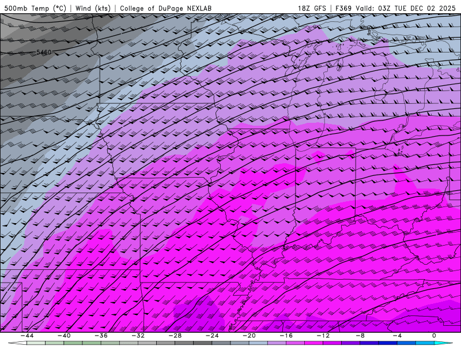Click the 'F369' forecast hour label
The width and height of the screenshot is (461, 346).
tap(343, 8)
